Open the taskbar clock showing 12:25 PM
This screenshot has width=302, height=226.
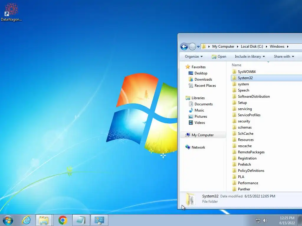coord(287,220)
